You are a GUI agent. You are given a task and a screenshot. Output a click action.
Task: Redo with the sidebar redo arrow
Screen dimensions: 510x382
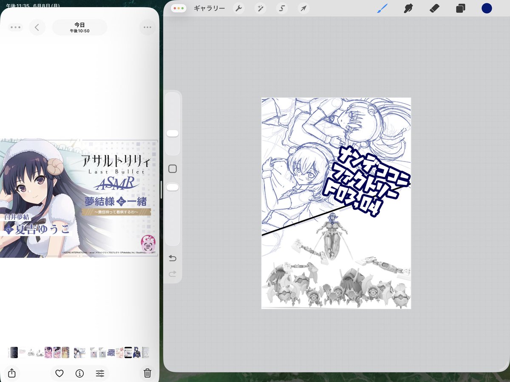(x=173, y=274)
